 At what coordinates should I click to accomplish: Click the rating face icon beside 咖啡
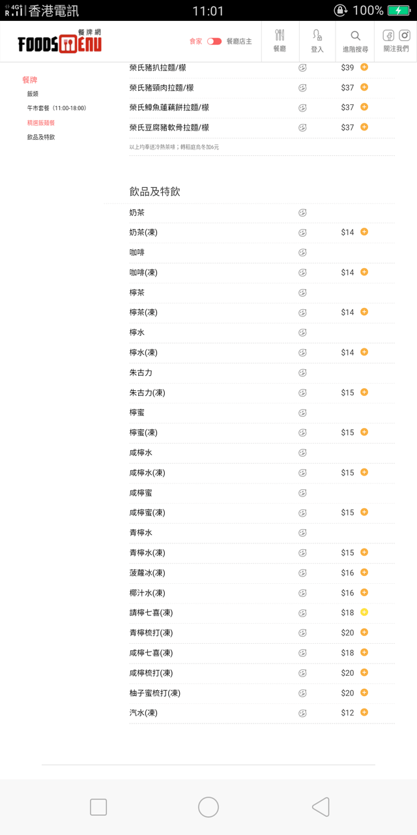point(302,252)
